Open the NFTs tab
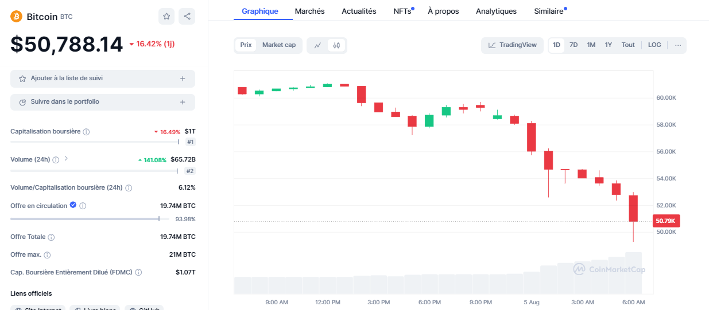709x310 pixels. [404, 11]
